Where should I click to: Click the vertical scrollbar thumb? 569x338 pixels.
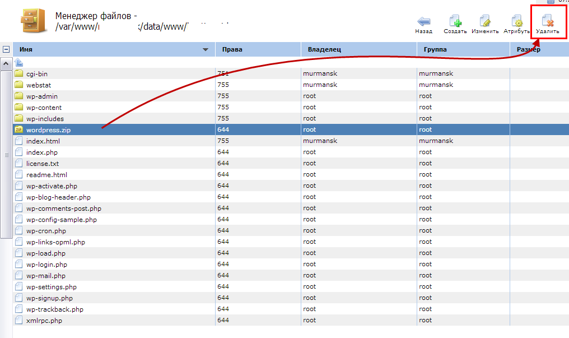click(x=6, y=155)
